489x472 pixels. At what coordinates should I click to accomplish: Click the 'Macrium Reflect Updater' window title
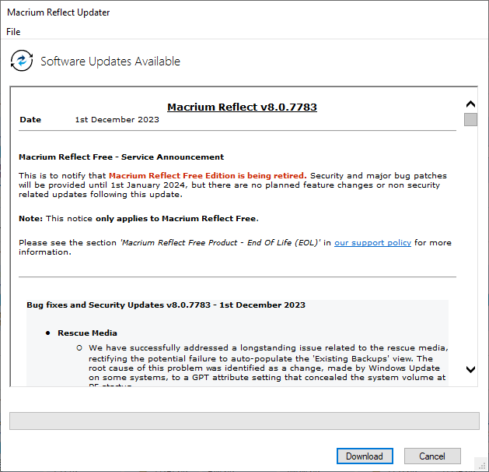click(58, 12)
